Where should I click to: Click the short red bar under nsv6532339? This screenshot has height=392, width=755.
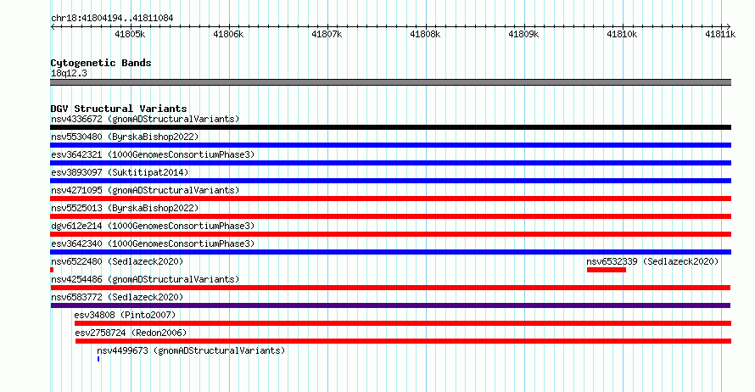click(607, 270)
